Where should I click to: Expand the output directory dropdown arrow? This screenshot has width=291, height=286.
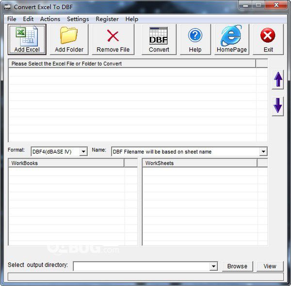[x=213, y=266]
